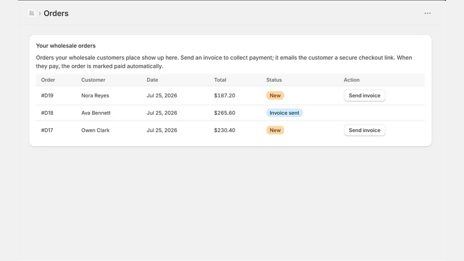This screenshot has width=464, height=261.
Task: Click the Your wholesale orders heading
Action: click(x=66, y=46)
